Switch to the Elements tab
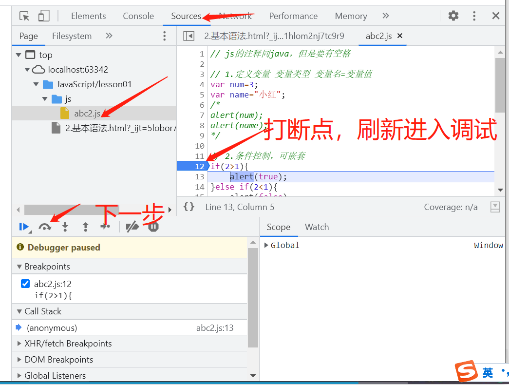 coord(88,16)
